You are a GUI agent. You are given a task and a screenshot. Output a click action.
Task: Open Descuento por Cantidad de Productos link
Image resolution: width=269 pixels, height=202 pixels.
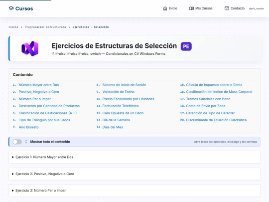coord(49,106)
